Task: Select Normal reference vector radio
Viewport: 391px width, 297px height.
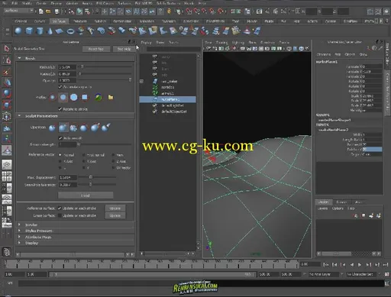Action: pyautogui.click(x=60, y=154)
